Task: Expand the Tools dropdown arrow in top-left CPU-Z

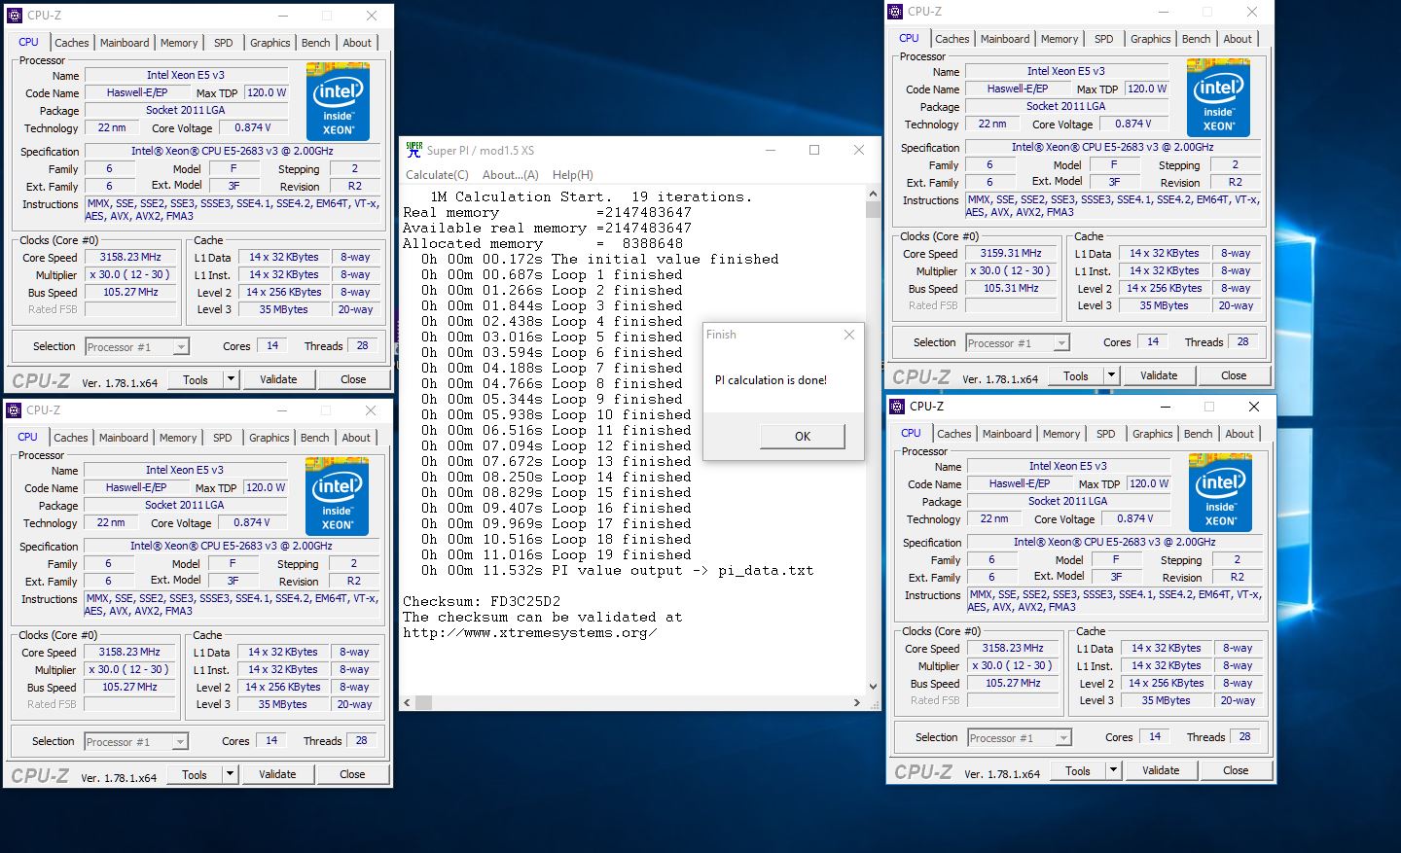Action: point(231,379)
